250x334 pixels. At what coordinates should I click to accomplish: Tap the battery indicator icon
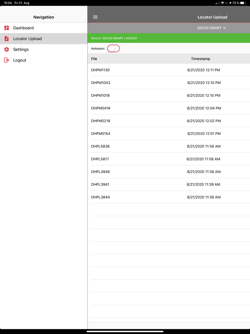(243, 3)
